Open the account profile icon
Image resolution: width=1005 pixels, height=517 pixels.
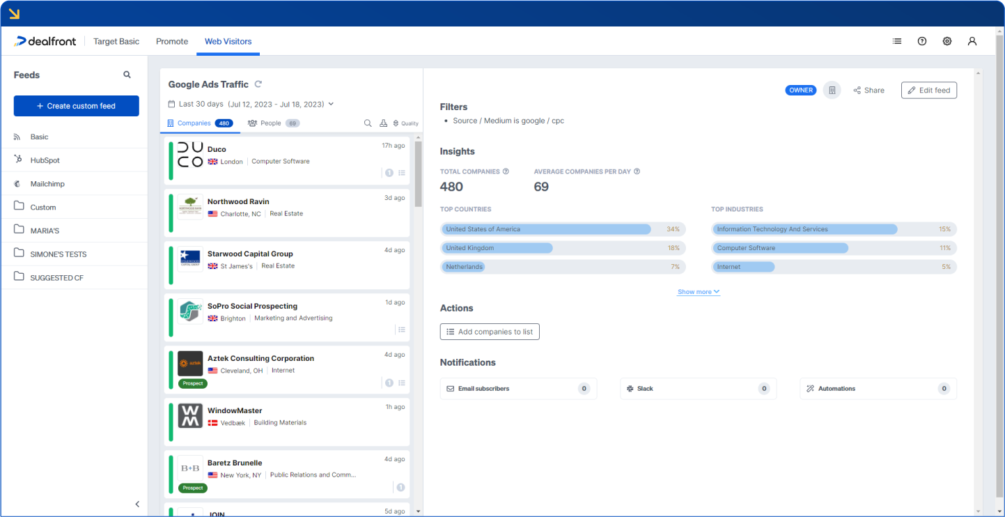972,41
